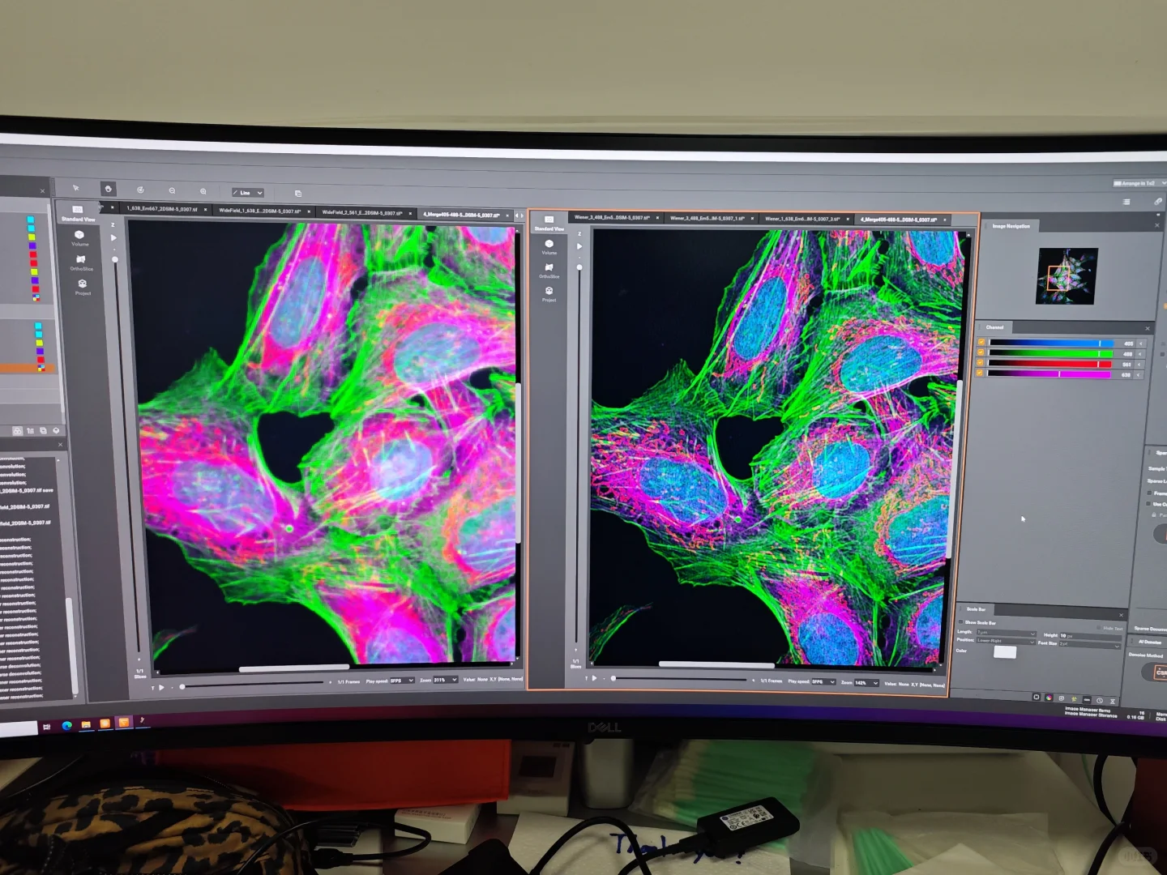
Task: Open Microsoft Edge from taskbar
Action: [x=67, y=726]
